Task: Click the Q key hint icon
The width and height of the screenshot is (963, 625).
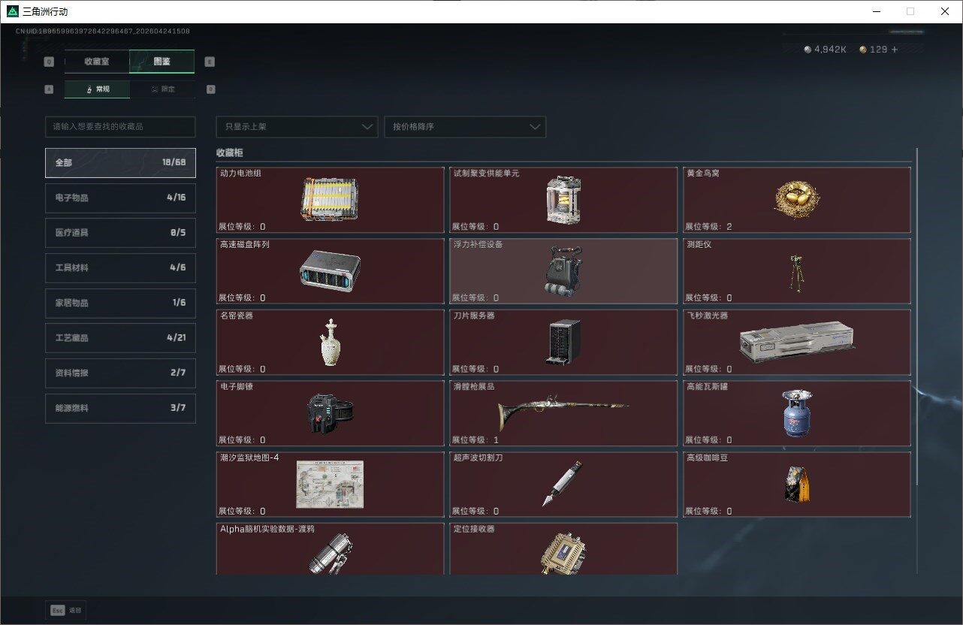Action: [50, 62]
